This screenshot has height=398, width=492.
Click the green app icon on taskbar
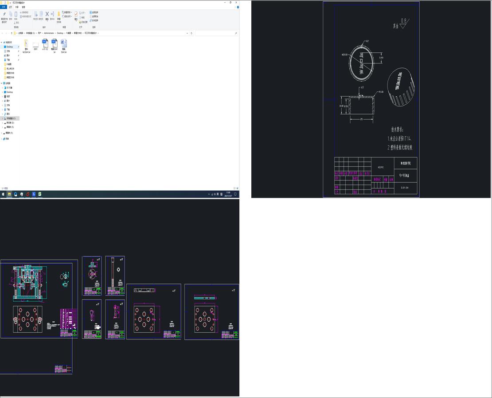40,194
